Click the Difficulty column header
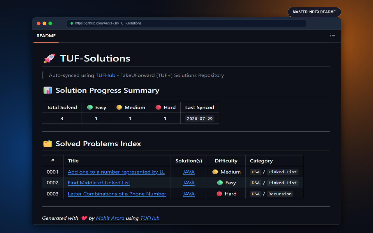The height and width of the screenshot is (233, 373). pyautogui.click(x=226, y=161)
